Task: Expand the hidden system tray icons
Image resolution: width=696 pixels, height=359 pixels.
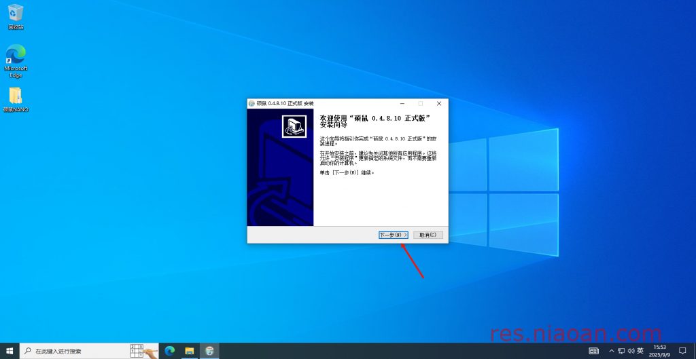Action: (612, 351)
